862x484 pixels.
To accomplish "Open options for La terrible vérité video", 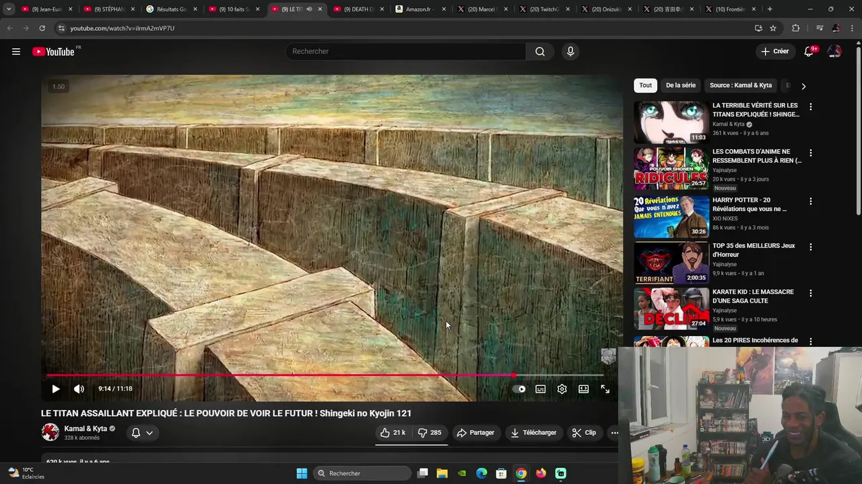I will (811, 107).
